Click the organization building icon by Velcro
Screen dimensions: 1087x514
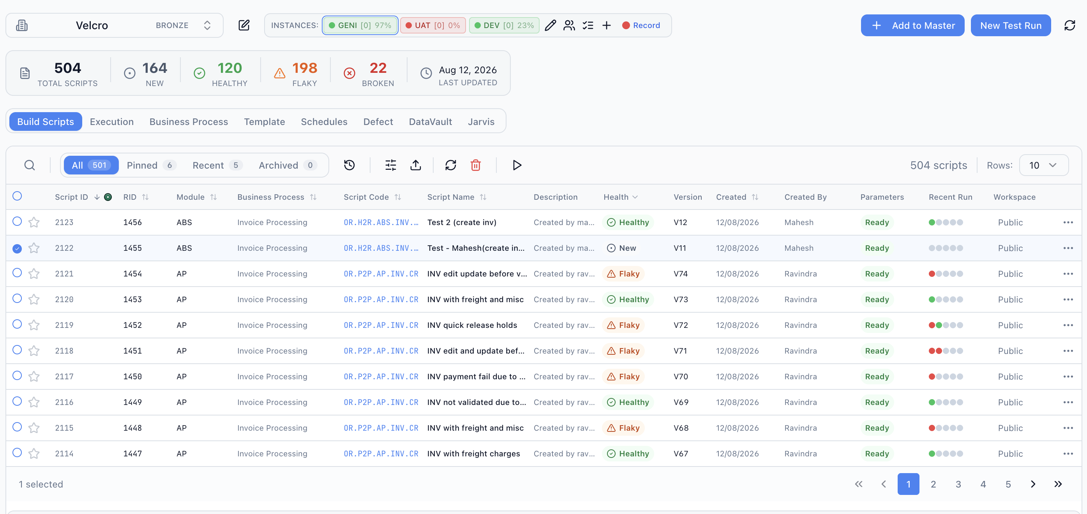coord(22,25)
